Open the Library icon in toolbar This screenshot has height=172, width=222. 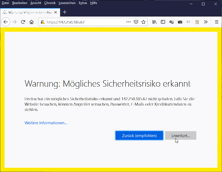pos(155,22)
